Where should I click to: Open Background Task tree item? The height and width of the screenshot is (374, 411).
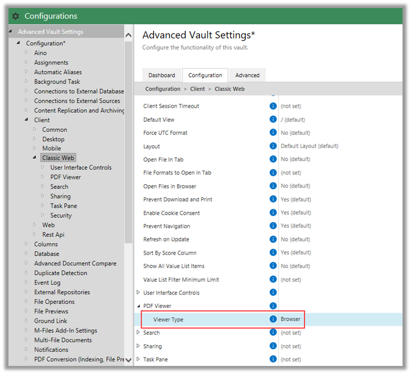coord(57,82)
